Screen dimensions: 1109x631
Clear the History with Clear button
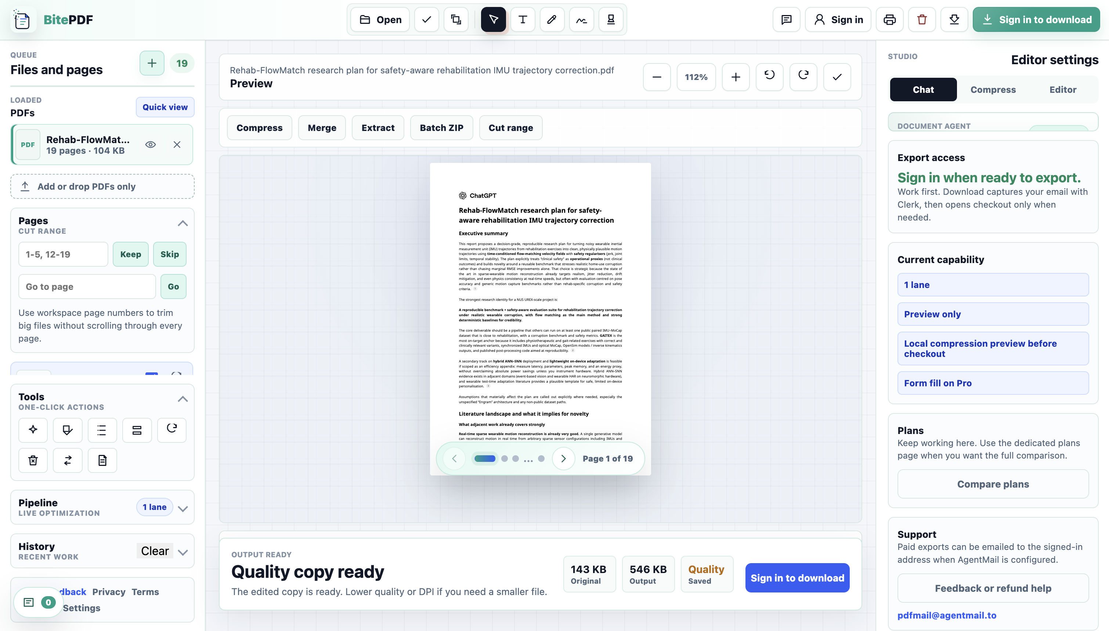pos(155,551)
